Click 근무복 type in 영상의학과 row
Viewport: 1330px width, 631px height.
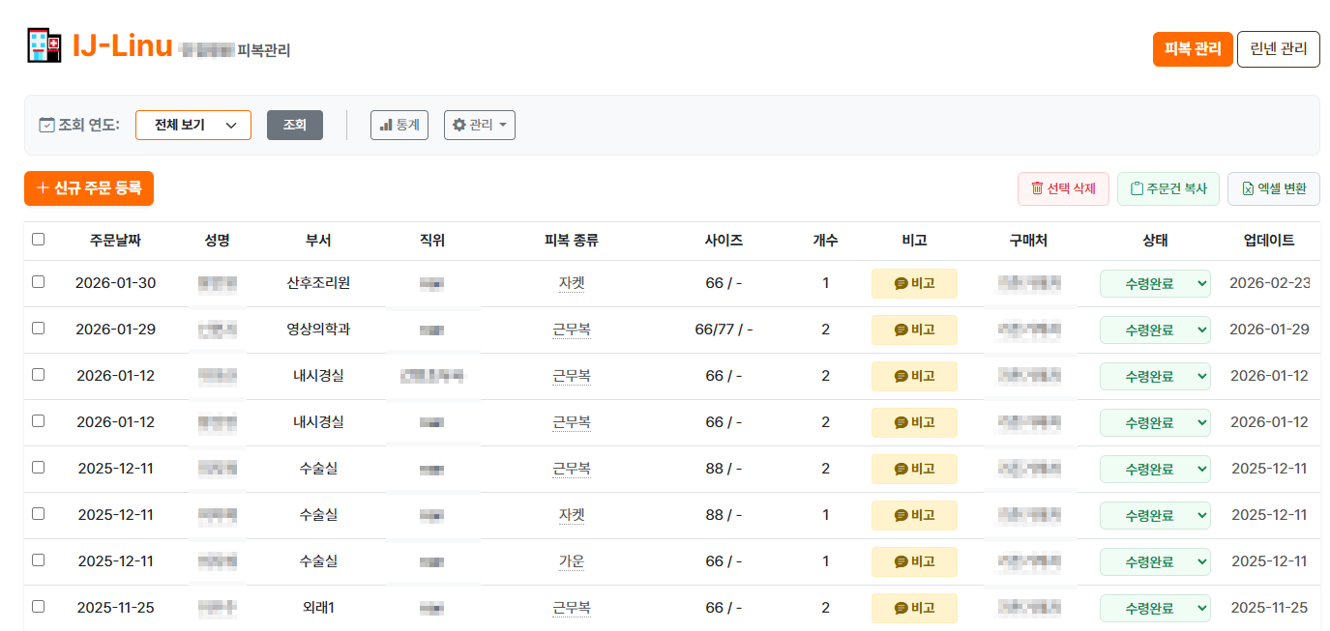coord(572,330)
